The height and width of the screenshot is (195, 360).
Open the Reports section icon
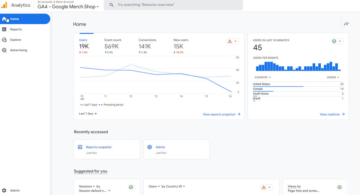(4, 29)
